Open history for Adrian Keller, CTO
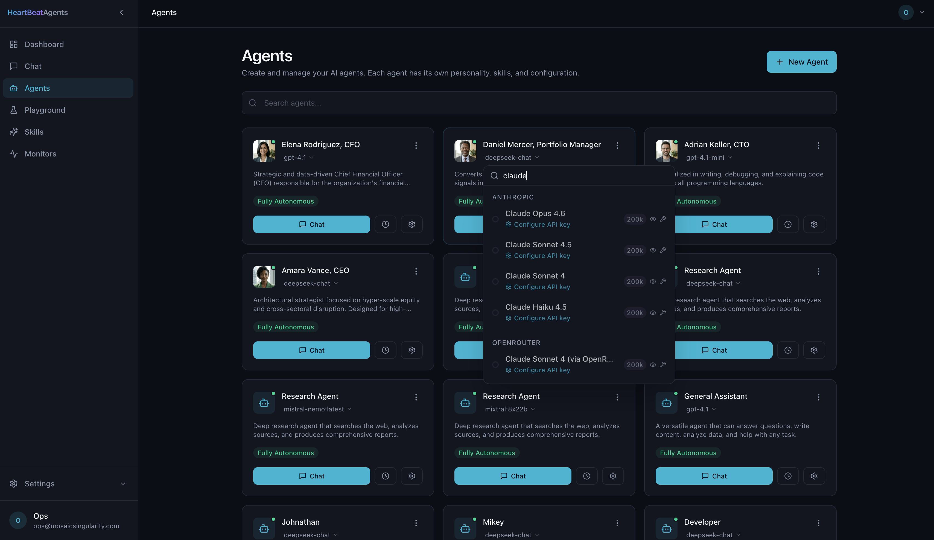Viewport: 934px width, 540px height. [x=788, y=224]
